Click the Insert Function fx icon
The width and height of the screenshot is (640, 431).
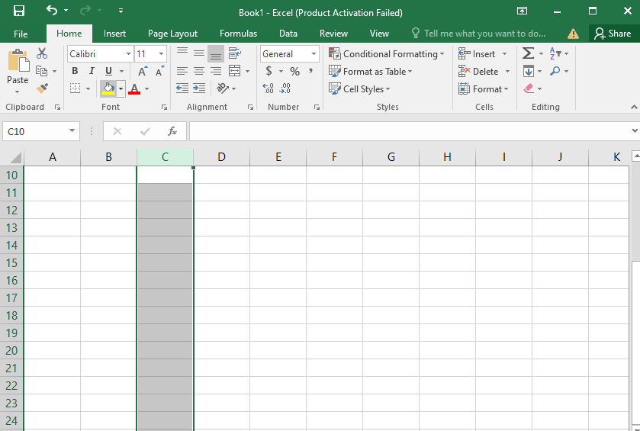click(172, 131)
